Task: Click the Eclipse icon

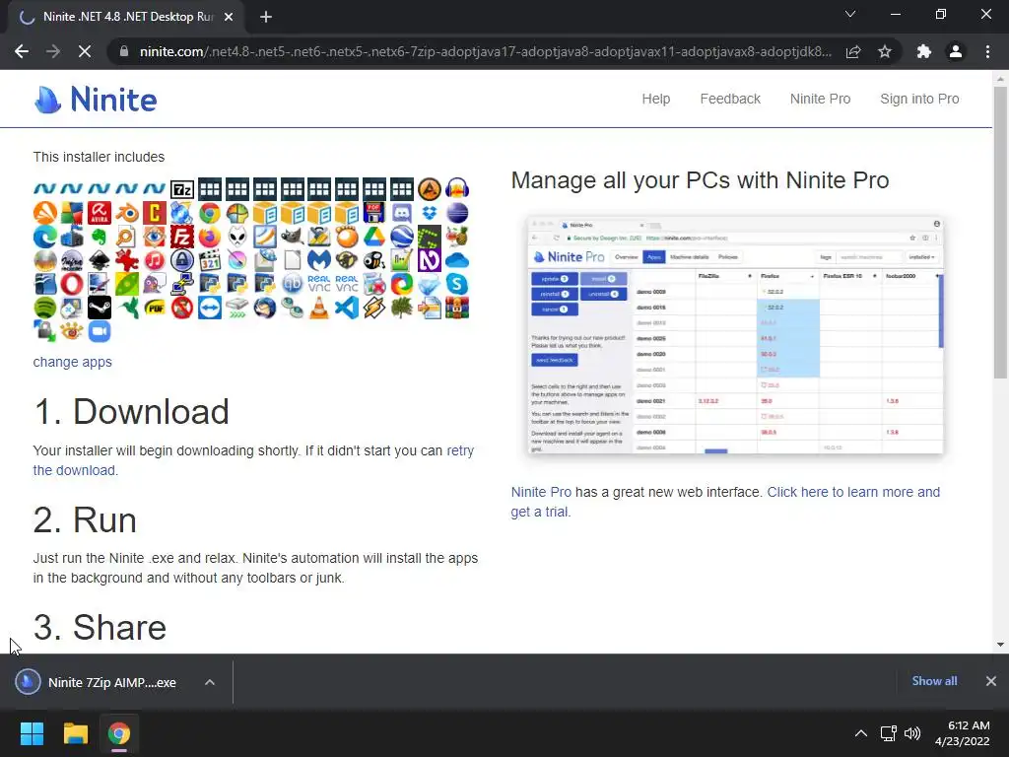Action: pos(457,213)
